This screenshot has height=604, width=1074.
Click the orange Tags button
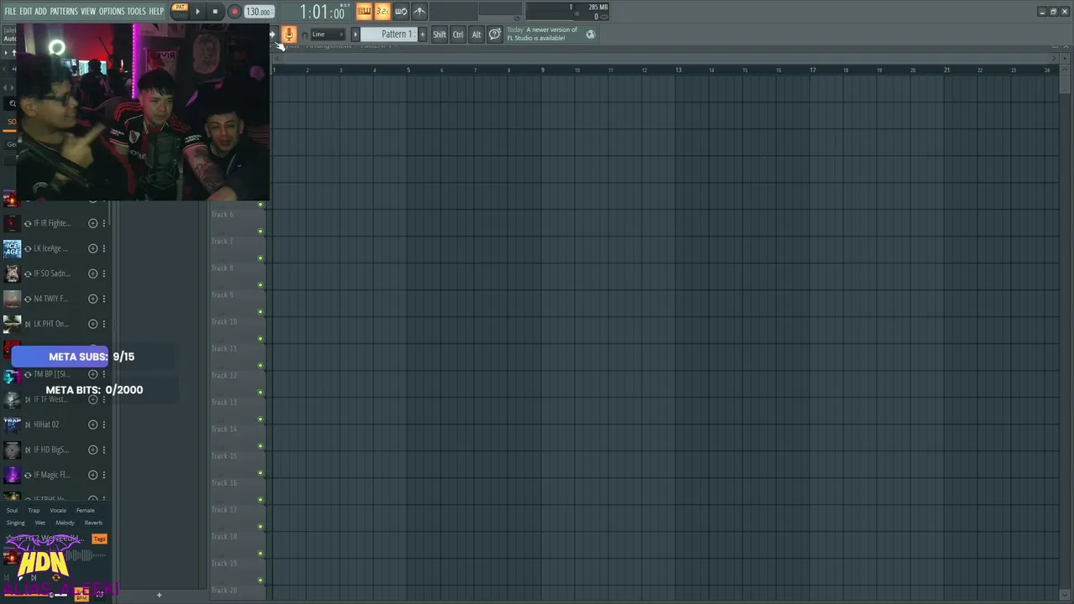(100, 539)
